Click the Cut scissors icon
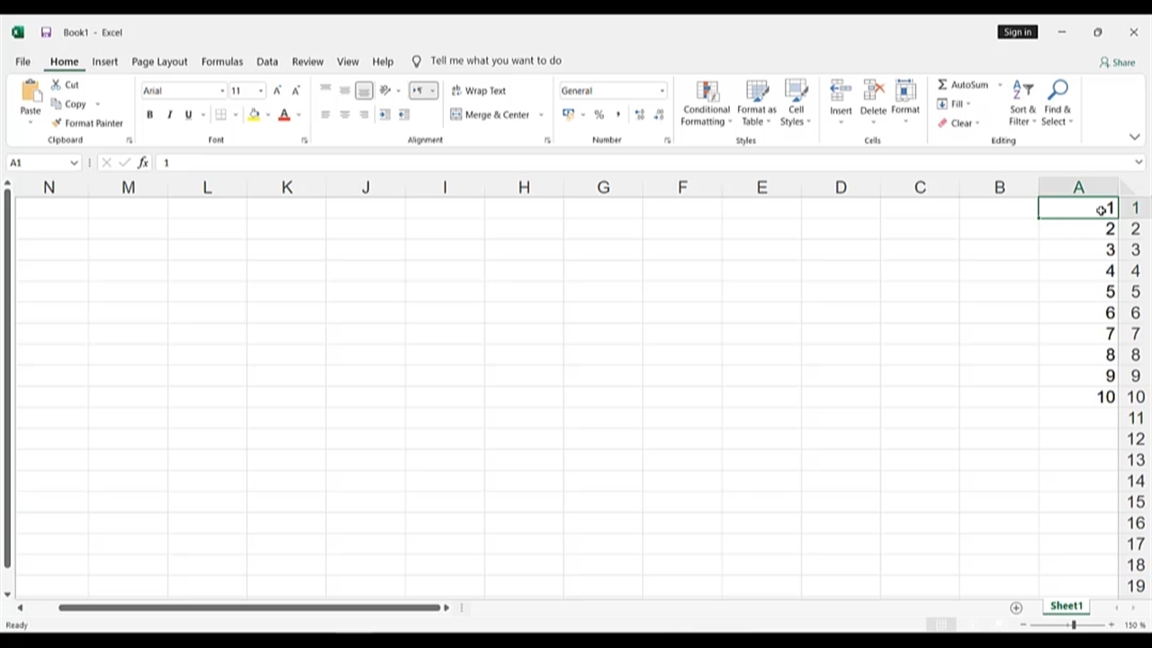Viewport: 1152px width, 648px height. [x=56, y=85]
